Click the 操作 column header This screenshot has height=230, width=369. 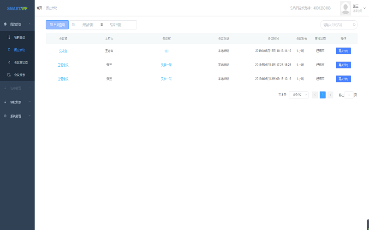[x=343, y=39]
